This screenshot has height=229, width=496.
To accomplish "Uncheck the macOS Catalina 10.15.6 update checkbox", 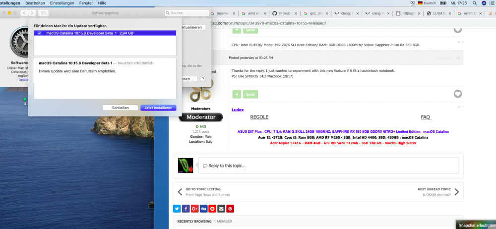I will [x=39, y=33].
